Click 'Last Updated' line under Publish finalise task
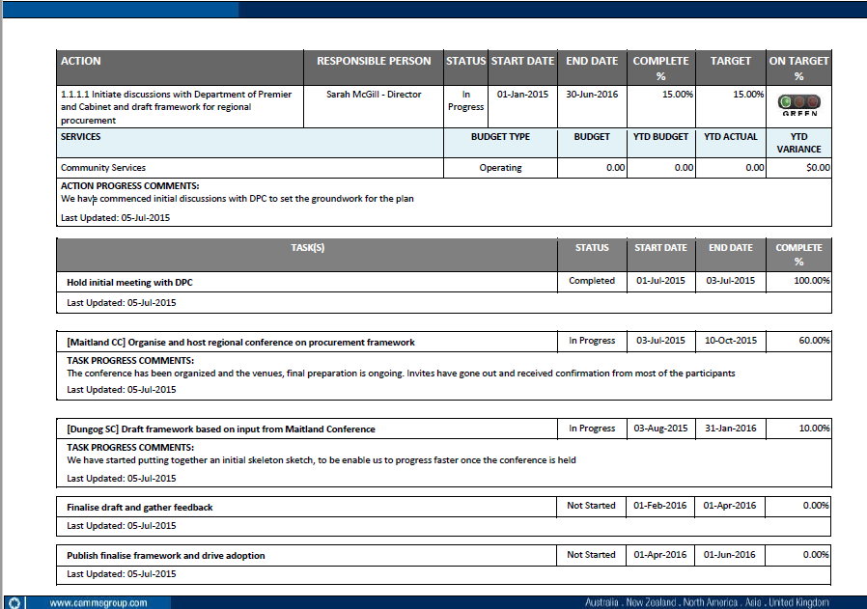The image size is (867, 609). pos(121,574)
